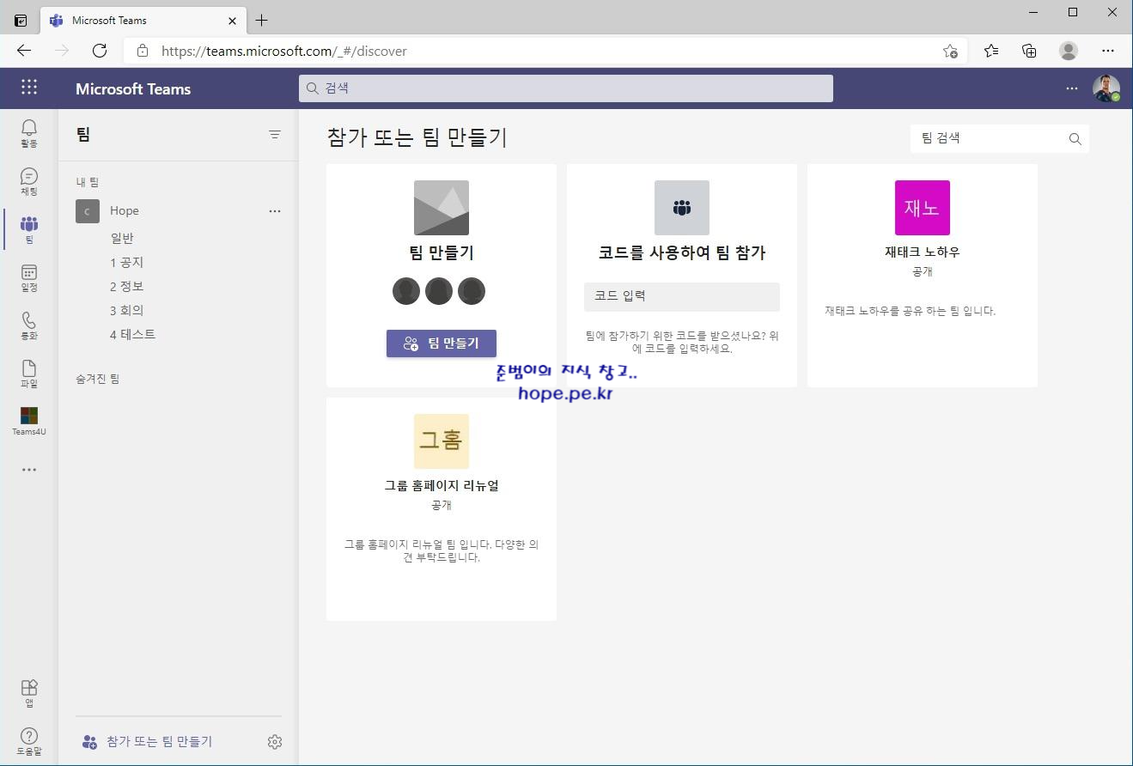1133x766 pixels.
Task: Open the Files (파일) sidebar icon
Action: [29, 374]
